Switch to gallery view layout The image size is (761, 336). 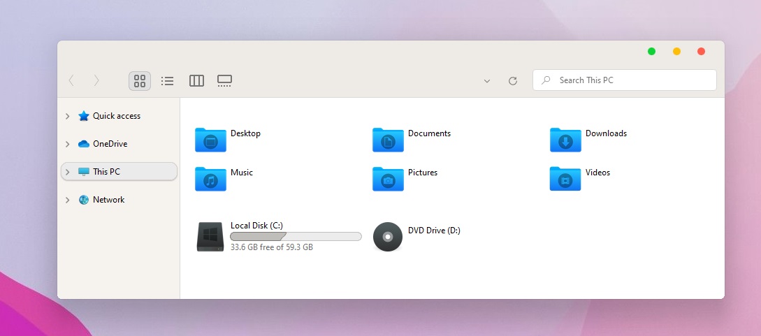pyautogui.click(x=224, y=81)
